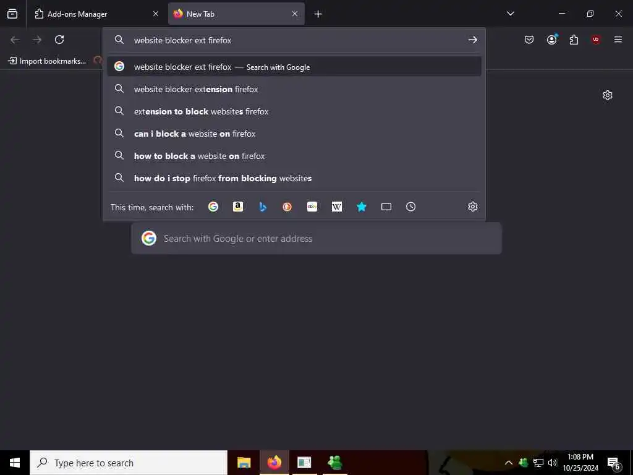
Task: Click Import bookmarks in the bookmarks bar
Action: tap(47, 61)
